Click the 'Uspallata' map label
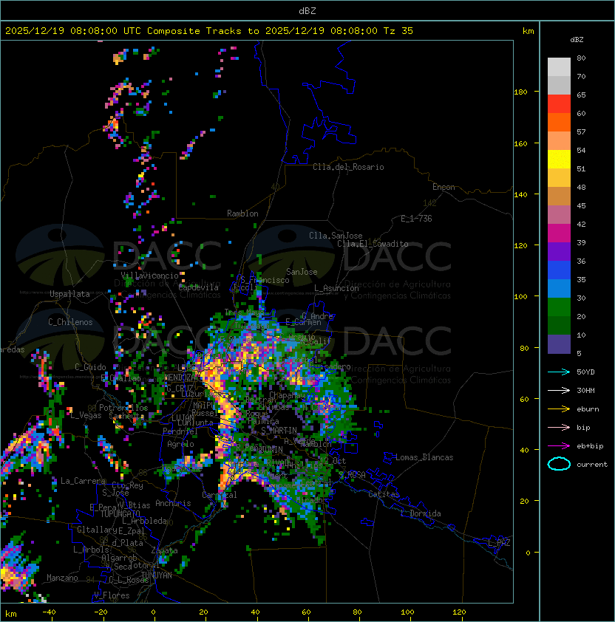The width and height of the screenshot is (615, 622). (69, 294)
